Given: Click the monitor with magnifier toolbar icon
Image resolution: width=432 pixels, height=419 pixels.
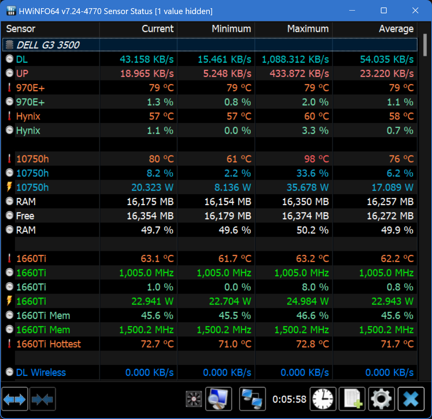Looking at the screenshot, I should tap(219, 399).
